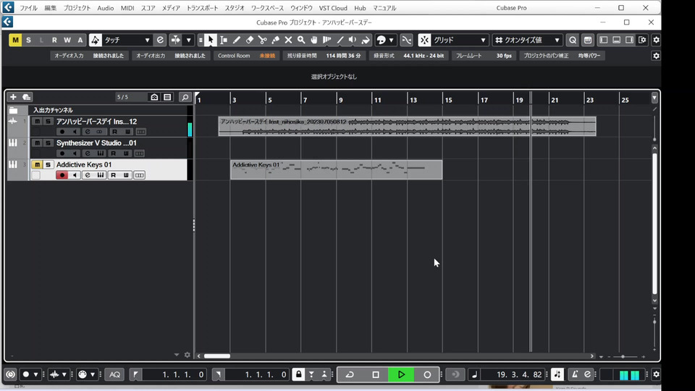The image size is (695, 391).
Task: Show or hide the lower zone
Action: (x=617, y=40)
